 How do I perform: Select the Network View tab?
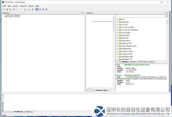(102, 90)
